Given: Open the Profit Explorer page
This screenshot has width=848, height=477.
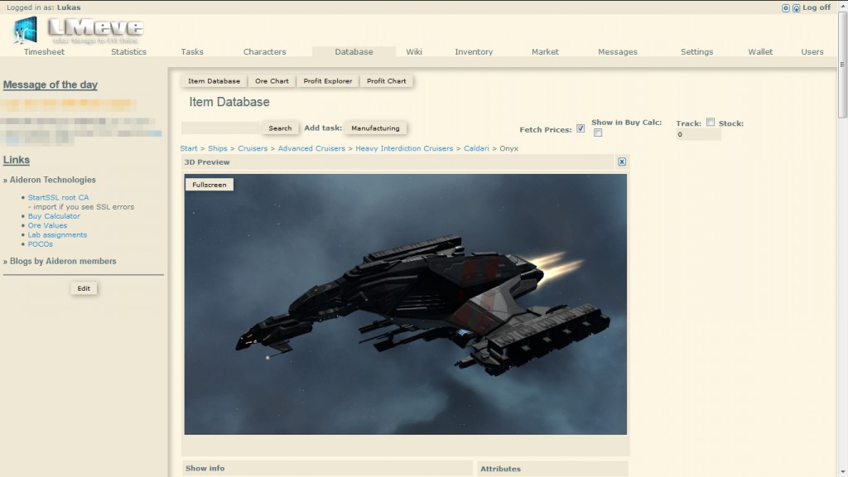Looking at the screenshot, I should coord(328,81).
